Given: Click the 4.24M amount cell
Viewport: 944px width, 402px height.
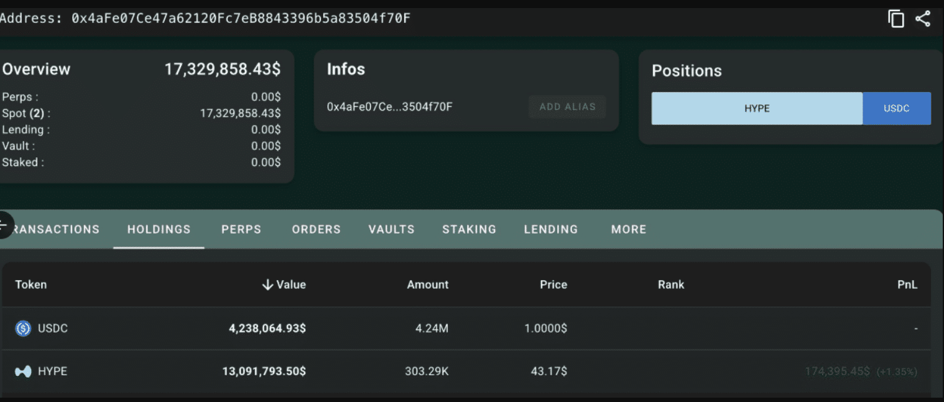Looking at the screenshot, I should pyautogui.click(x=432, y=328).
